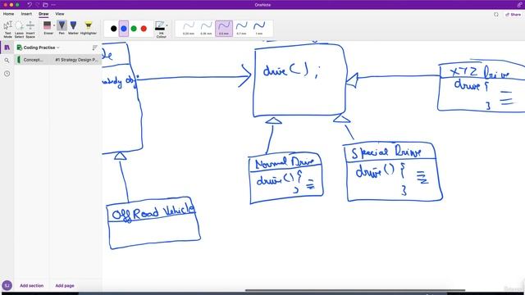Pick the Eraser tool
Viewport: 525px width, 295px height.
click(x=48, y=28)
